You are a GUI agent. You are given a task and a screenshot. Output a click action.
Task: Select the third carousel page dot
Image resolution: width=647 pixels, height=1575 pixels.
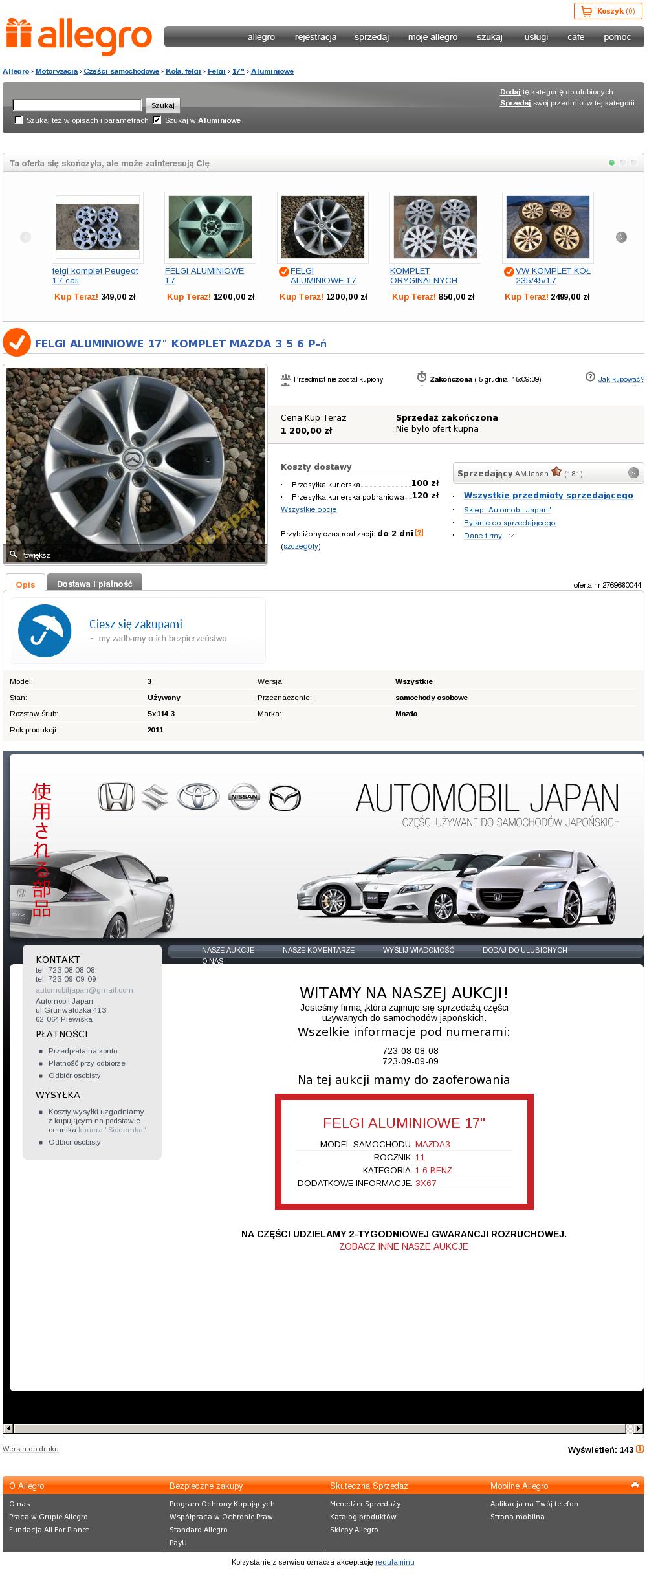(633, 163)
